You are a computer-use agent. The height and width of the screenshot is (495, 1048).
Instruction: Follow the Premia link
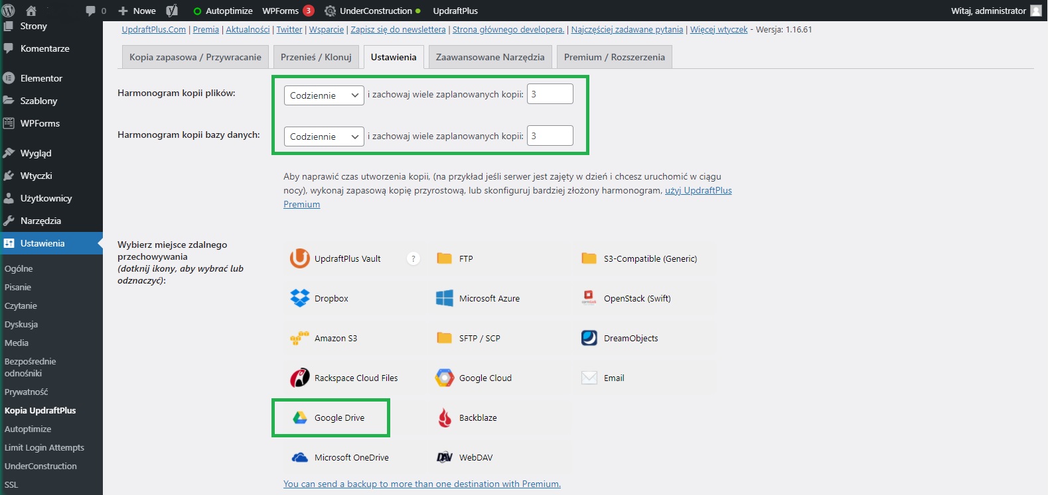click(206, 29)
